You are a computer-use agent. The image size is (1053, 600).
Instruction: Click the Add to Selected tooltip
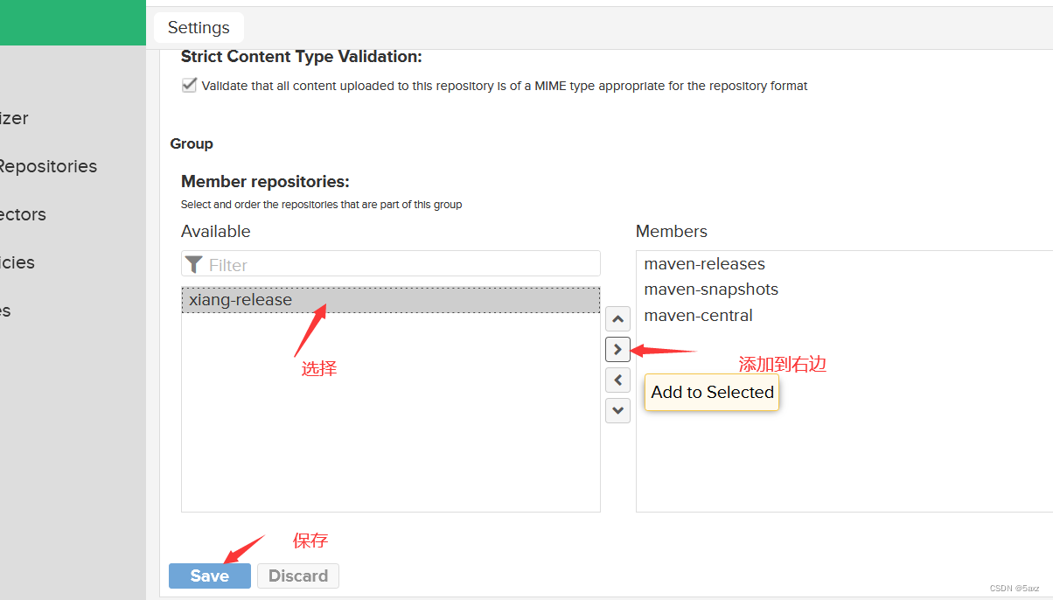click(x=712, y=392)
